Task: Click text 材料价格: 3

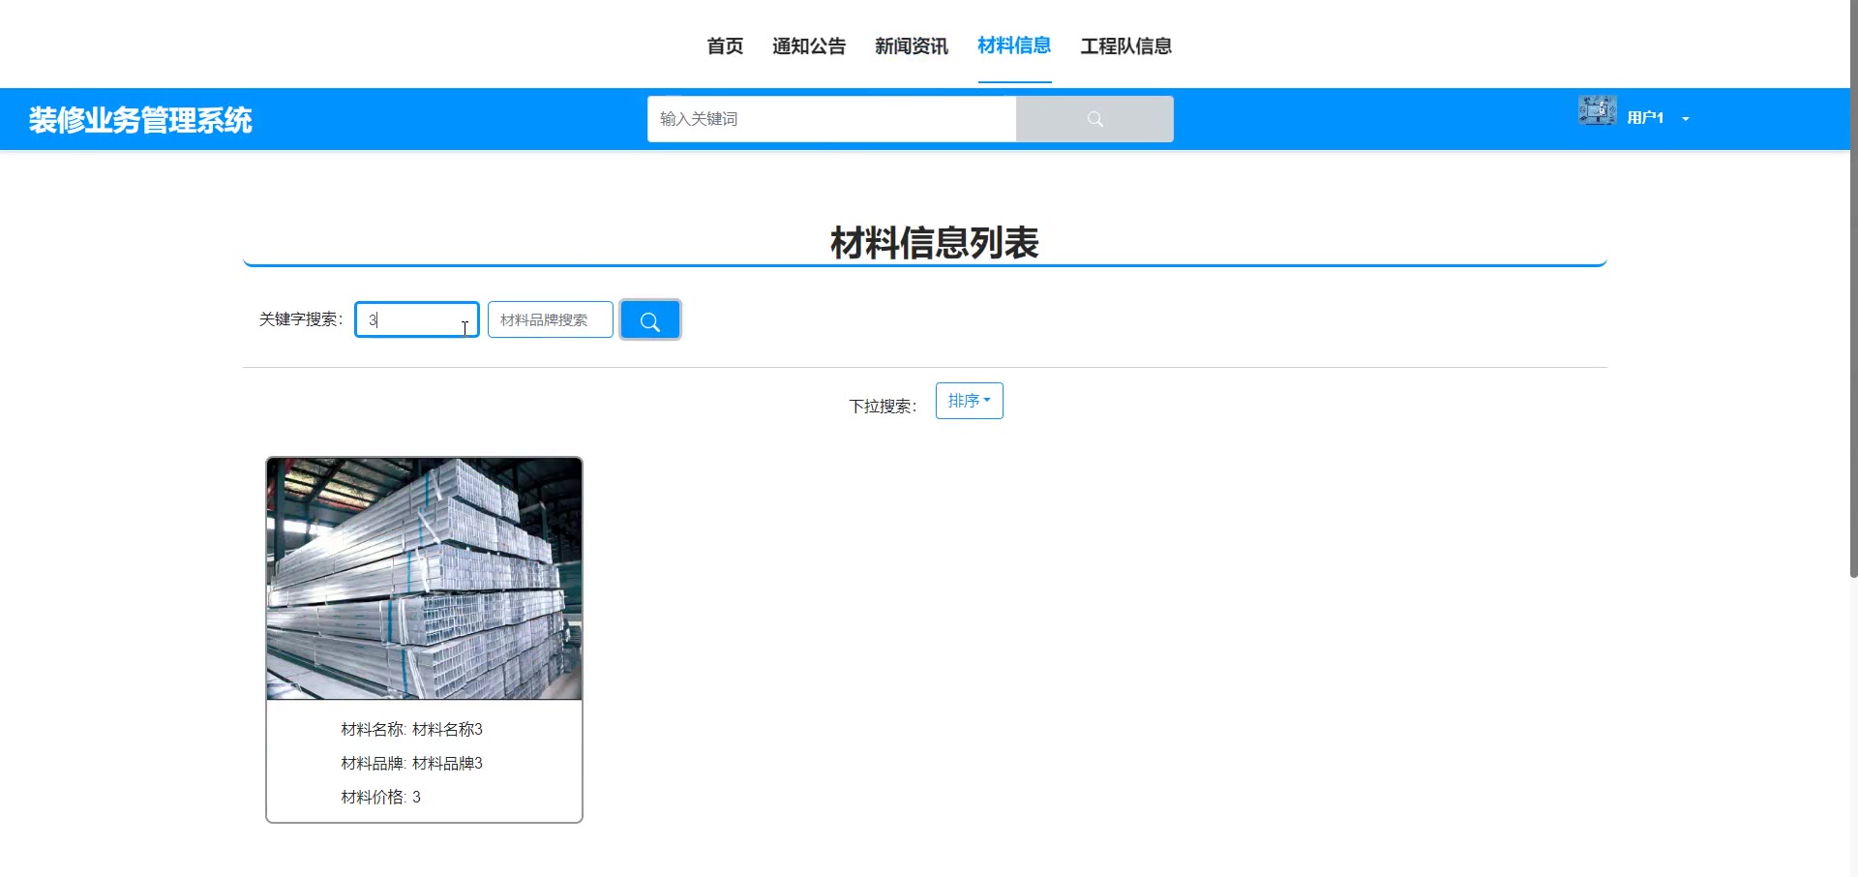Action: [x=380, y=797]
